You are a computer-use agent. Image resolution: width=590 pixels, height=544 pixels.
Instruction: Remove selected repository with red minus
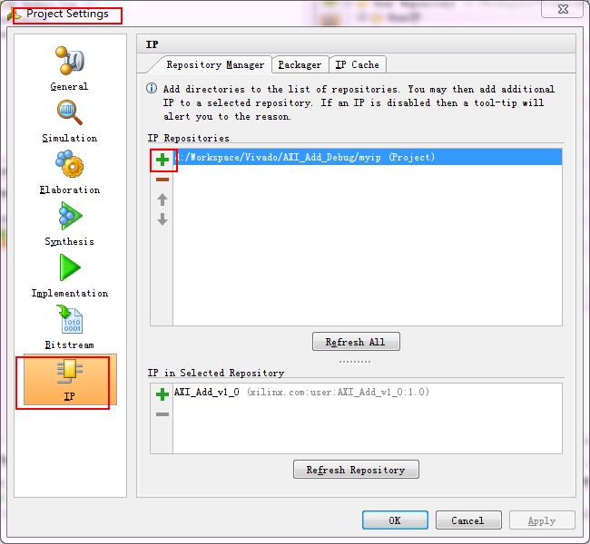tap(162, 180)
